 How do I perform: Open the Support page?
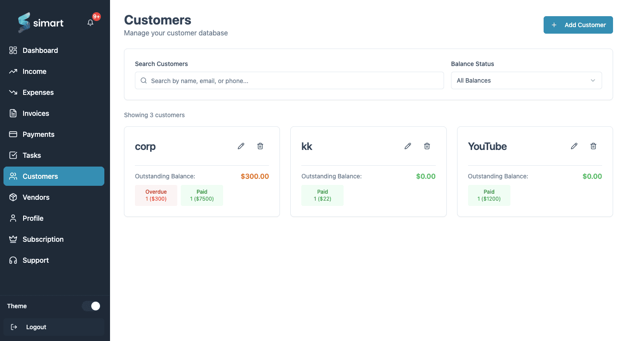(x=35, y=260)
